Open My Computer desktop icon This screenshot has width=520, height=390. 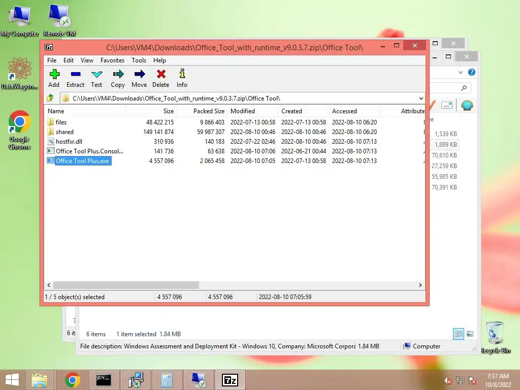tap(20, 21)
